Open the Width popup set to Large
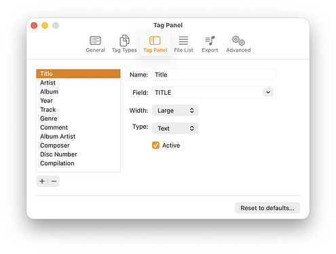Screen dimensions: 336x254 tap(175, 110)
